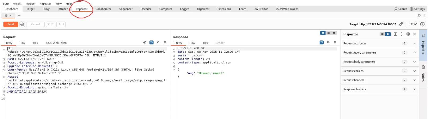This screenshot has width=428, height=119.
Task: Open history forward dropdown arrow
Action: pos(64,24)
